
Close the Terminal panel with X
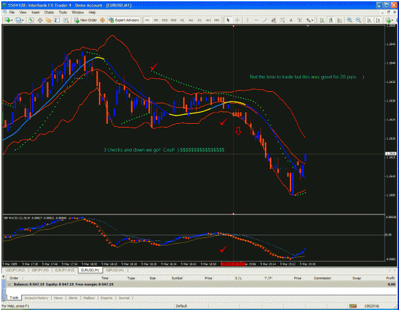(x=4, y=276)
